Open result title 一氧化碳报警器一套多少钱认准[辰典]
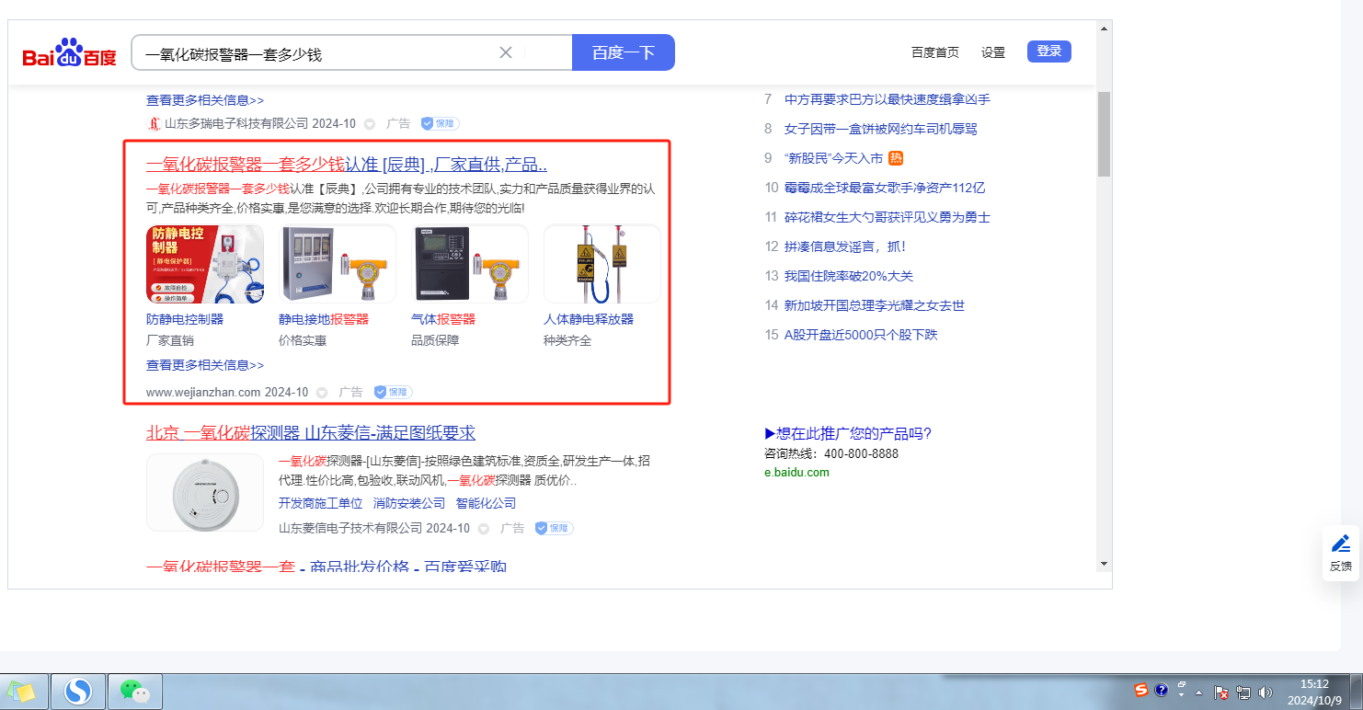Image resolution: width=1363 pixels, height=710 pixels. pyautogui.click(x=347, y=165)
